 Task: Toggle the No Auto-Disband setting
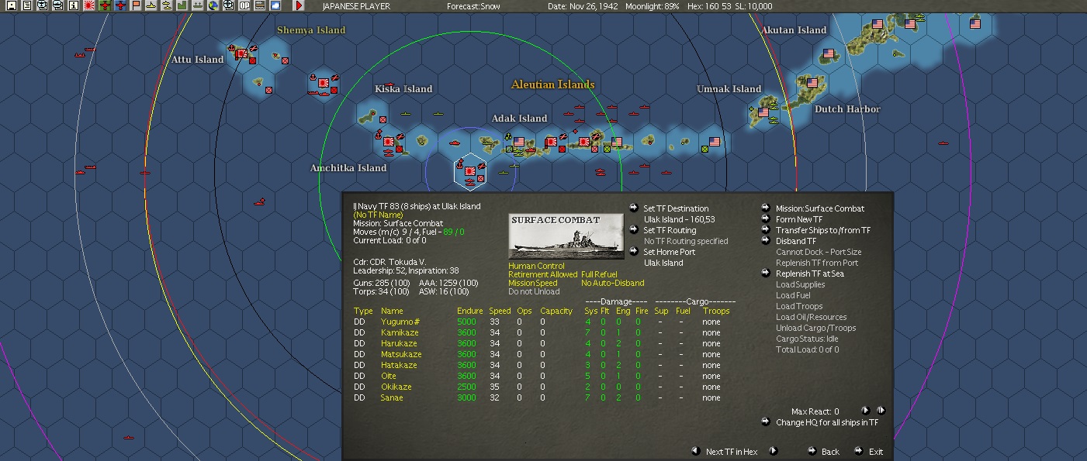(613, 284)
